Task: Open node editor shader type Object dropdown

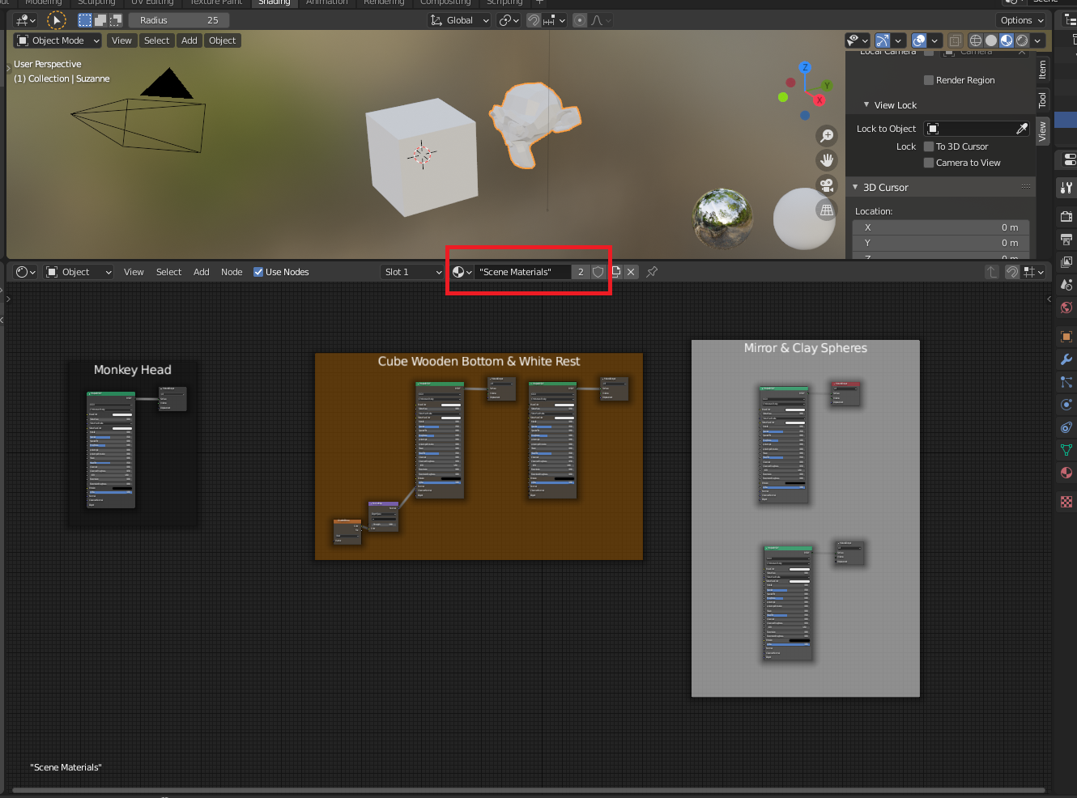Action: 79,272
